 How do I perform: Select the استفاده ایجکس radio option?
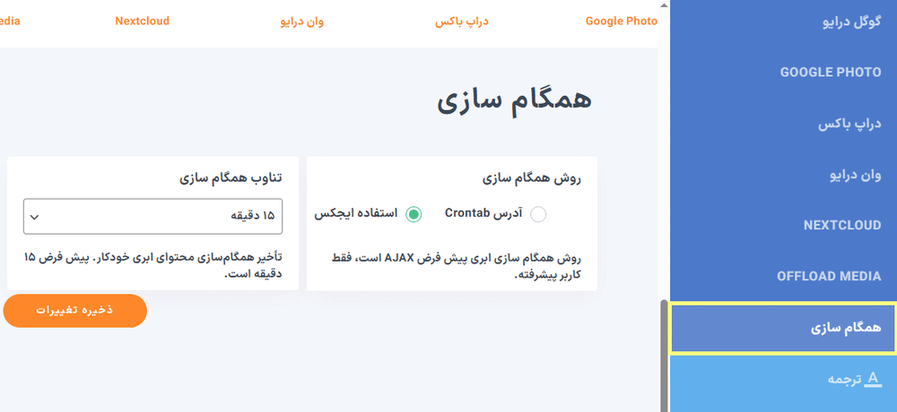pyautogui.click(x=414, y=214)
